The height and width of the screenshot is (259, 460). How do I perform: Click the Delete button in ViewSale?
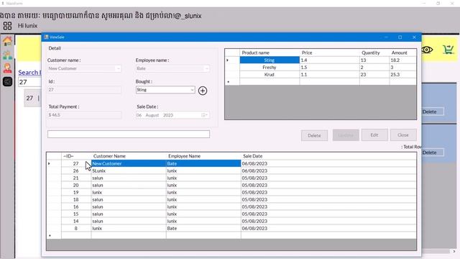click(x=314, y=135)
